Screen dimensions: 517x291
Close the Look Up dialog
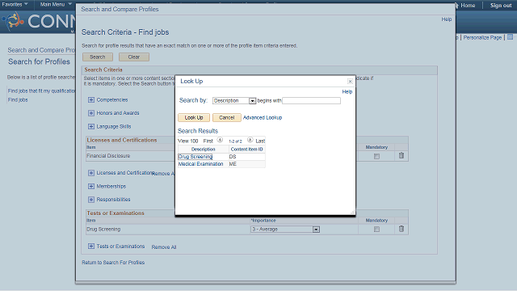(x=350, y=81)
